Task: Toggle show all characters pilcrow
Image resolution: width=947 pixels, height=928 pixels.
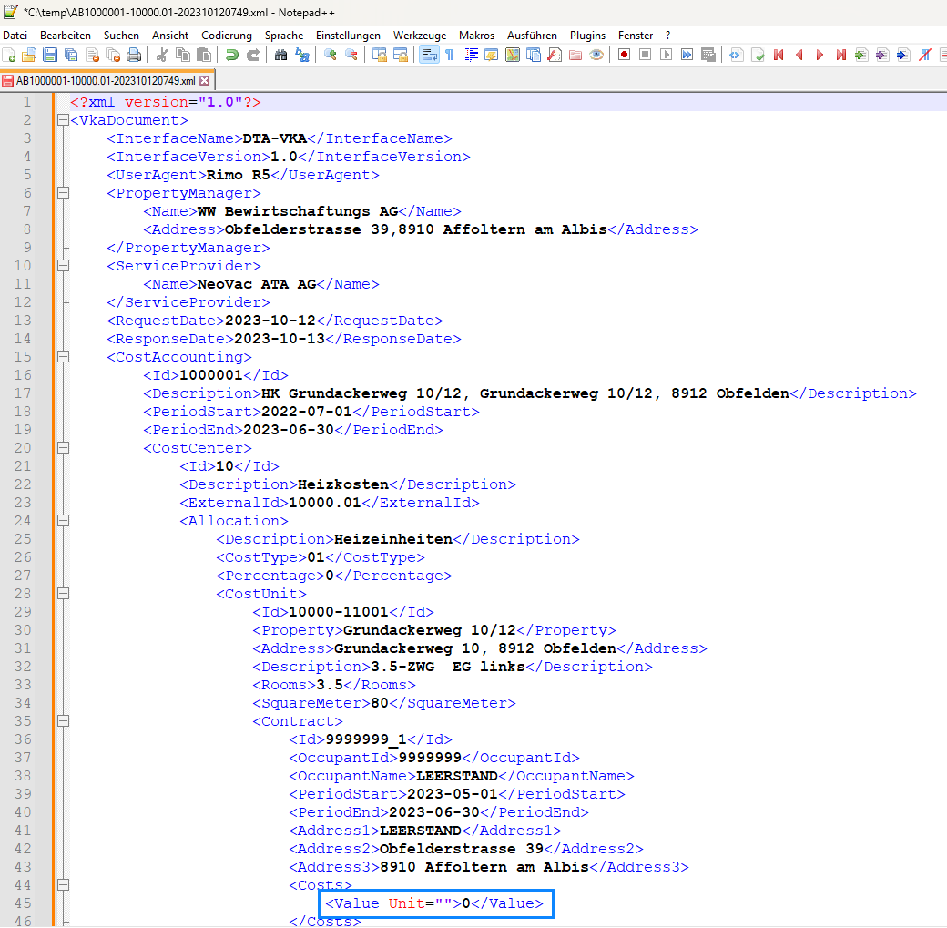Action: (449, 56)
